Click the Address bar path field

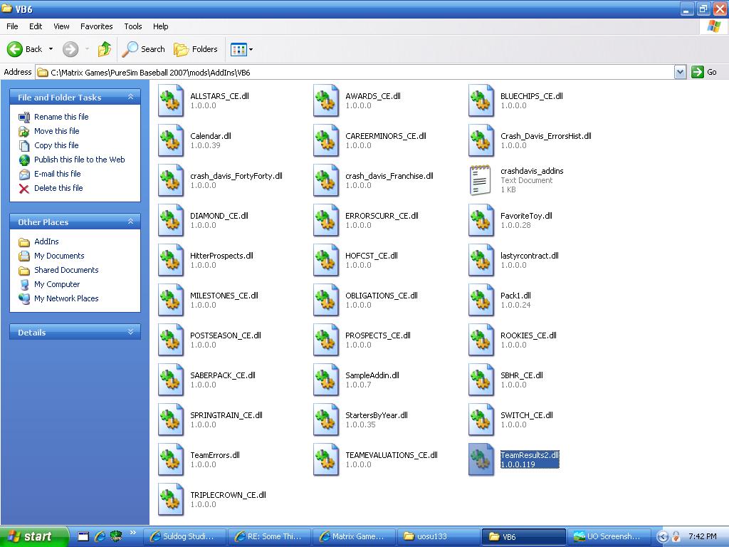point(356,72)
